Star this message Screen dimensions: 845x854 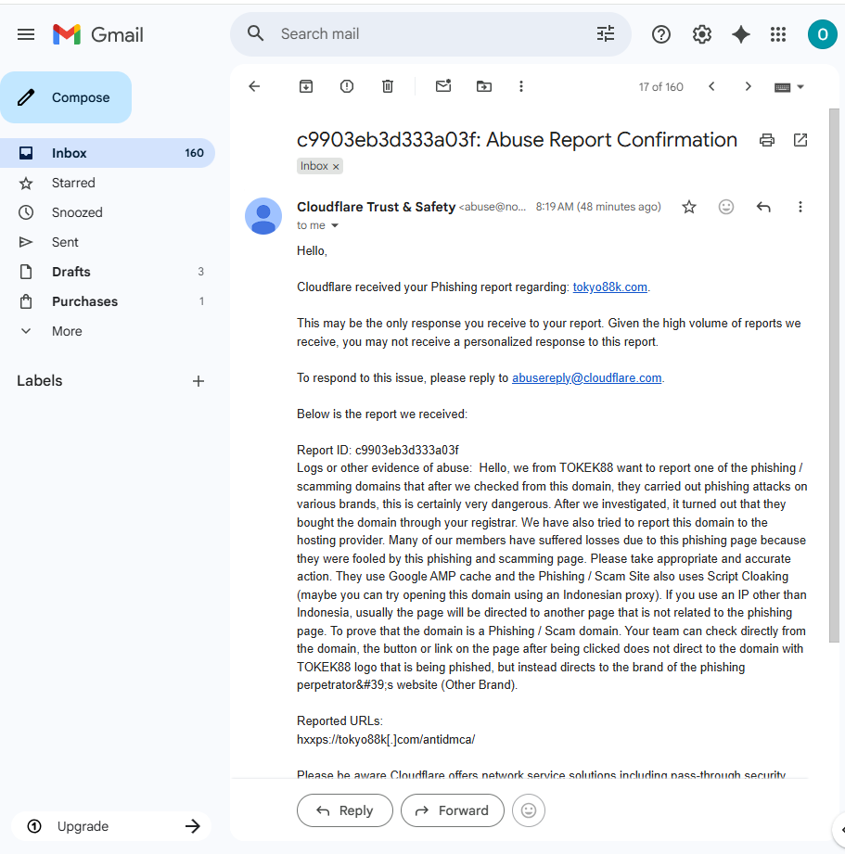pos(689,207)
